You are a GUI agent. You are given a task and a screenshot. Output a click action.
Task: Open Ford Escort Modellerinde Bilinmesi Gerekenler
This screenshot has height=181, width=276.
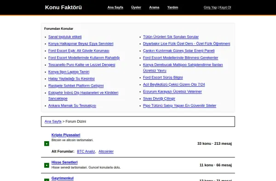181,58
